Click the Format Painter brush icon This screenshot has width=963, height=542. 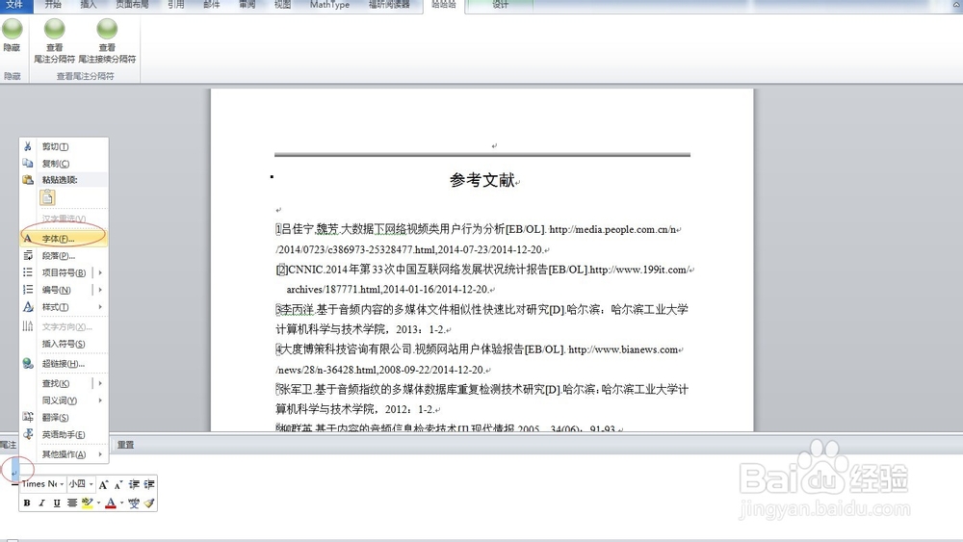149,503
